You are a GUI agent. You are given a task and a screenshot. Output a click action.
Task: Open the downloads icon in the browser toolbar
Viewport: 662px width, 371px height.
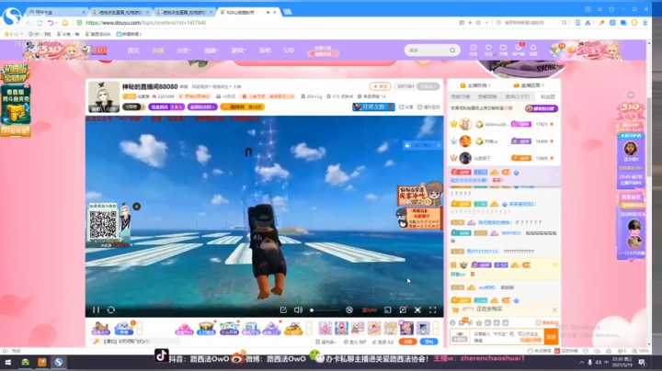pyautogui.click(x=645, y=23)
